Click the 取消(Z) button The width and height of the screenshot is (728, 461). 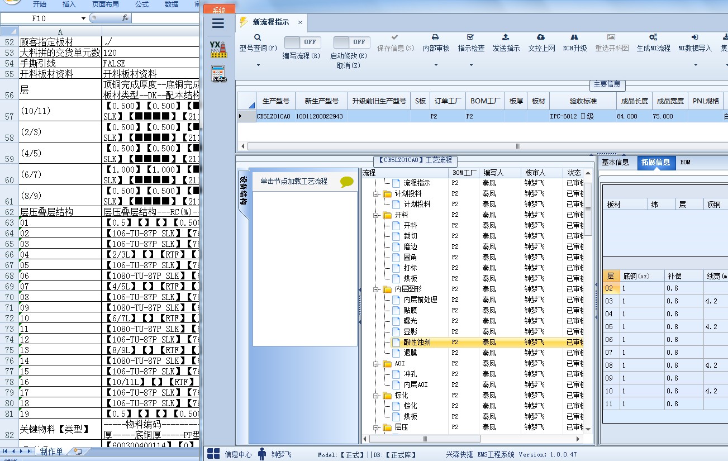coord(348,65)
